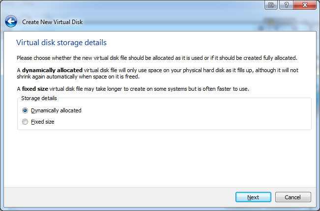Select the Fixed size radio button
The image size is (320, 211).
point(25,122)
